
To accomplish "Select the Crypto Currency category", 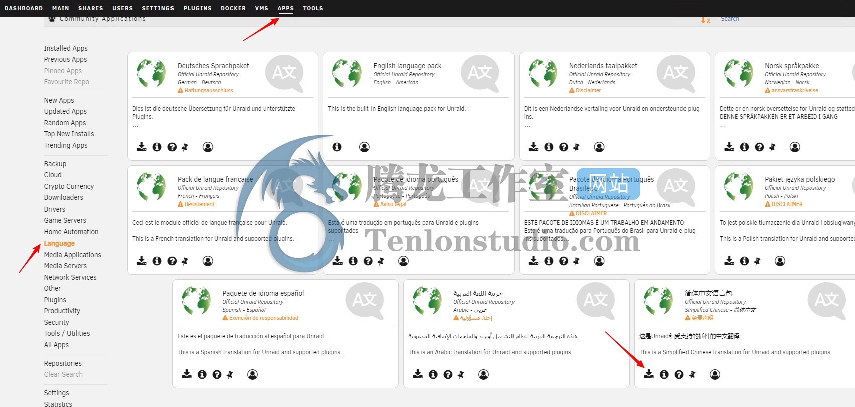I will click(69, 186).
